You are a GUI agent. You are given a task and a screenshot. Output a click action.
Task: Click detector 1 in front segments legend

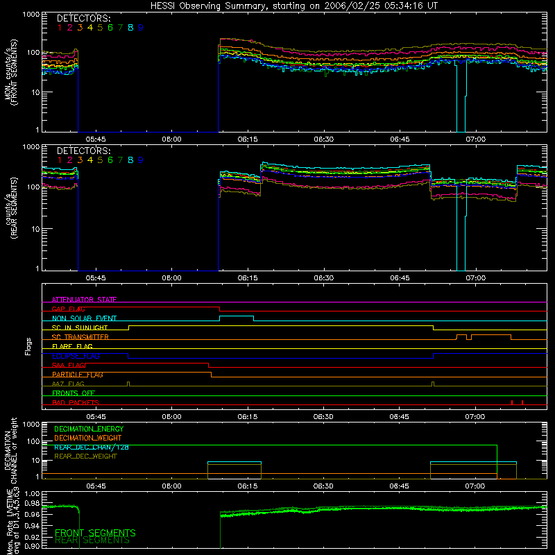(x=60, y=28)
